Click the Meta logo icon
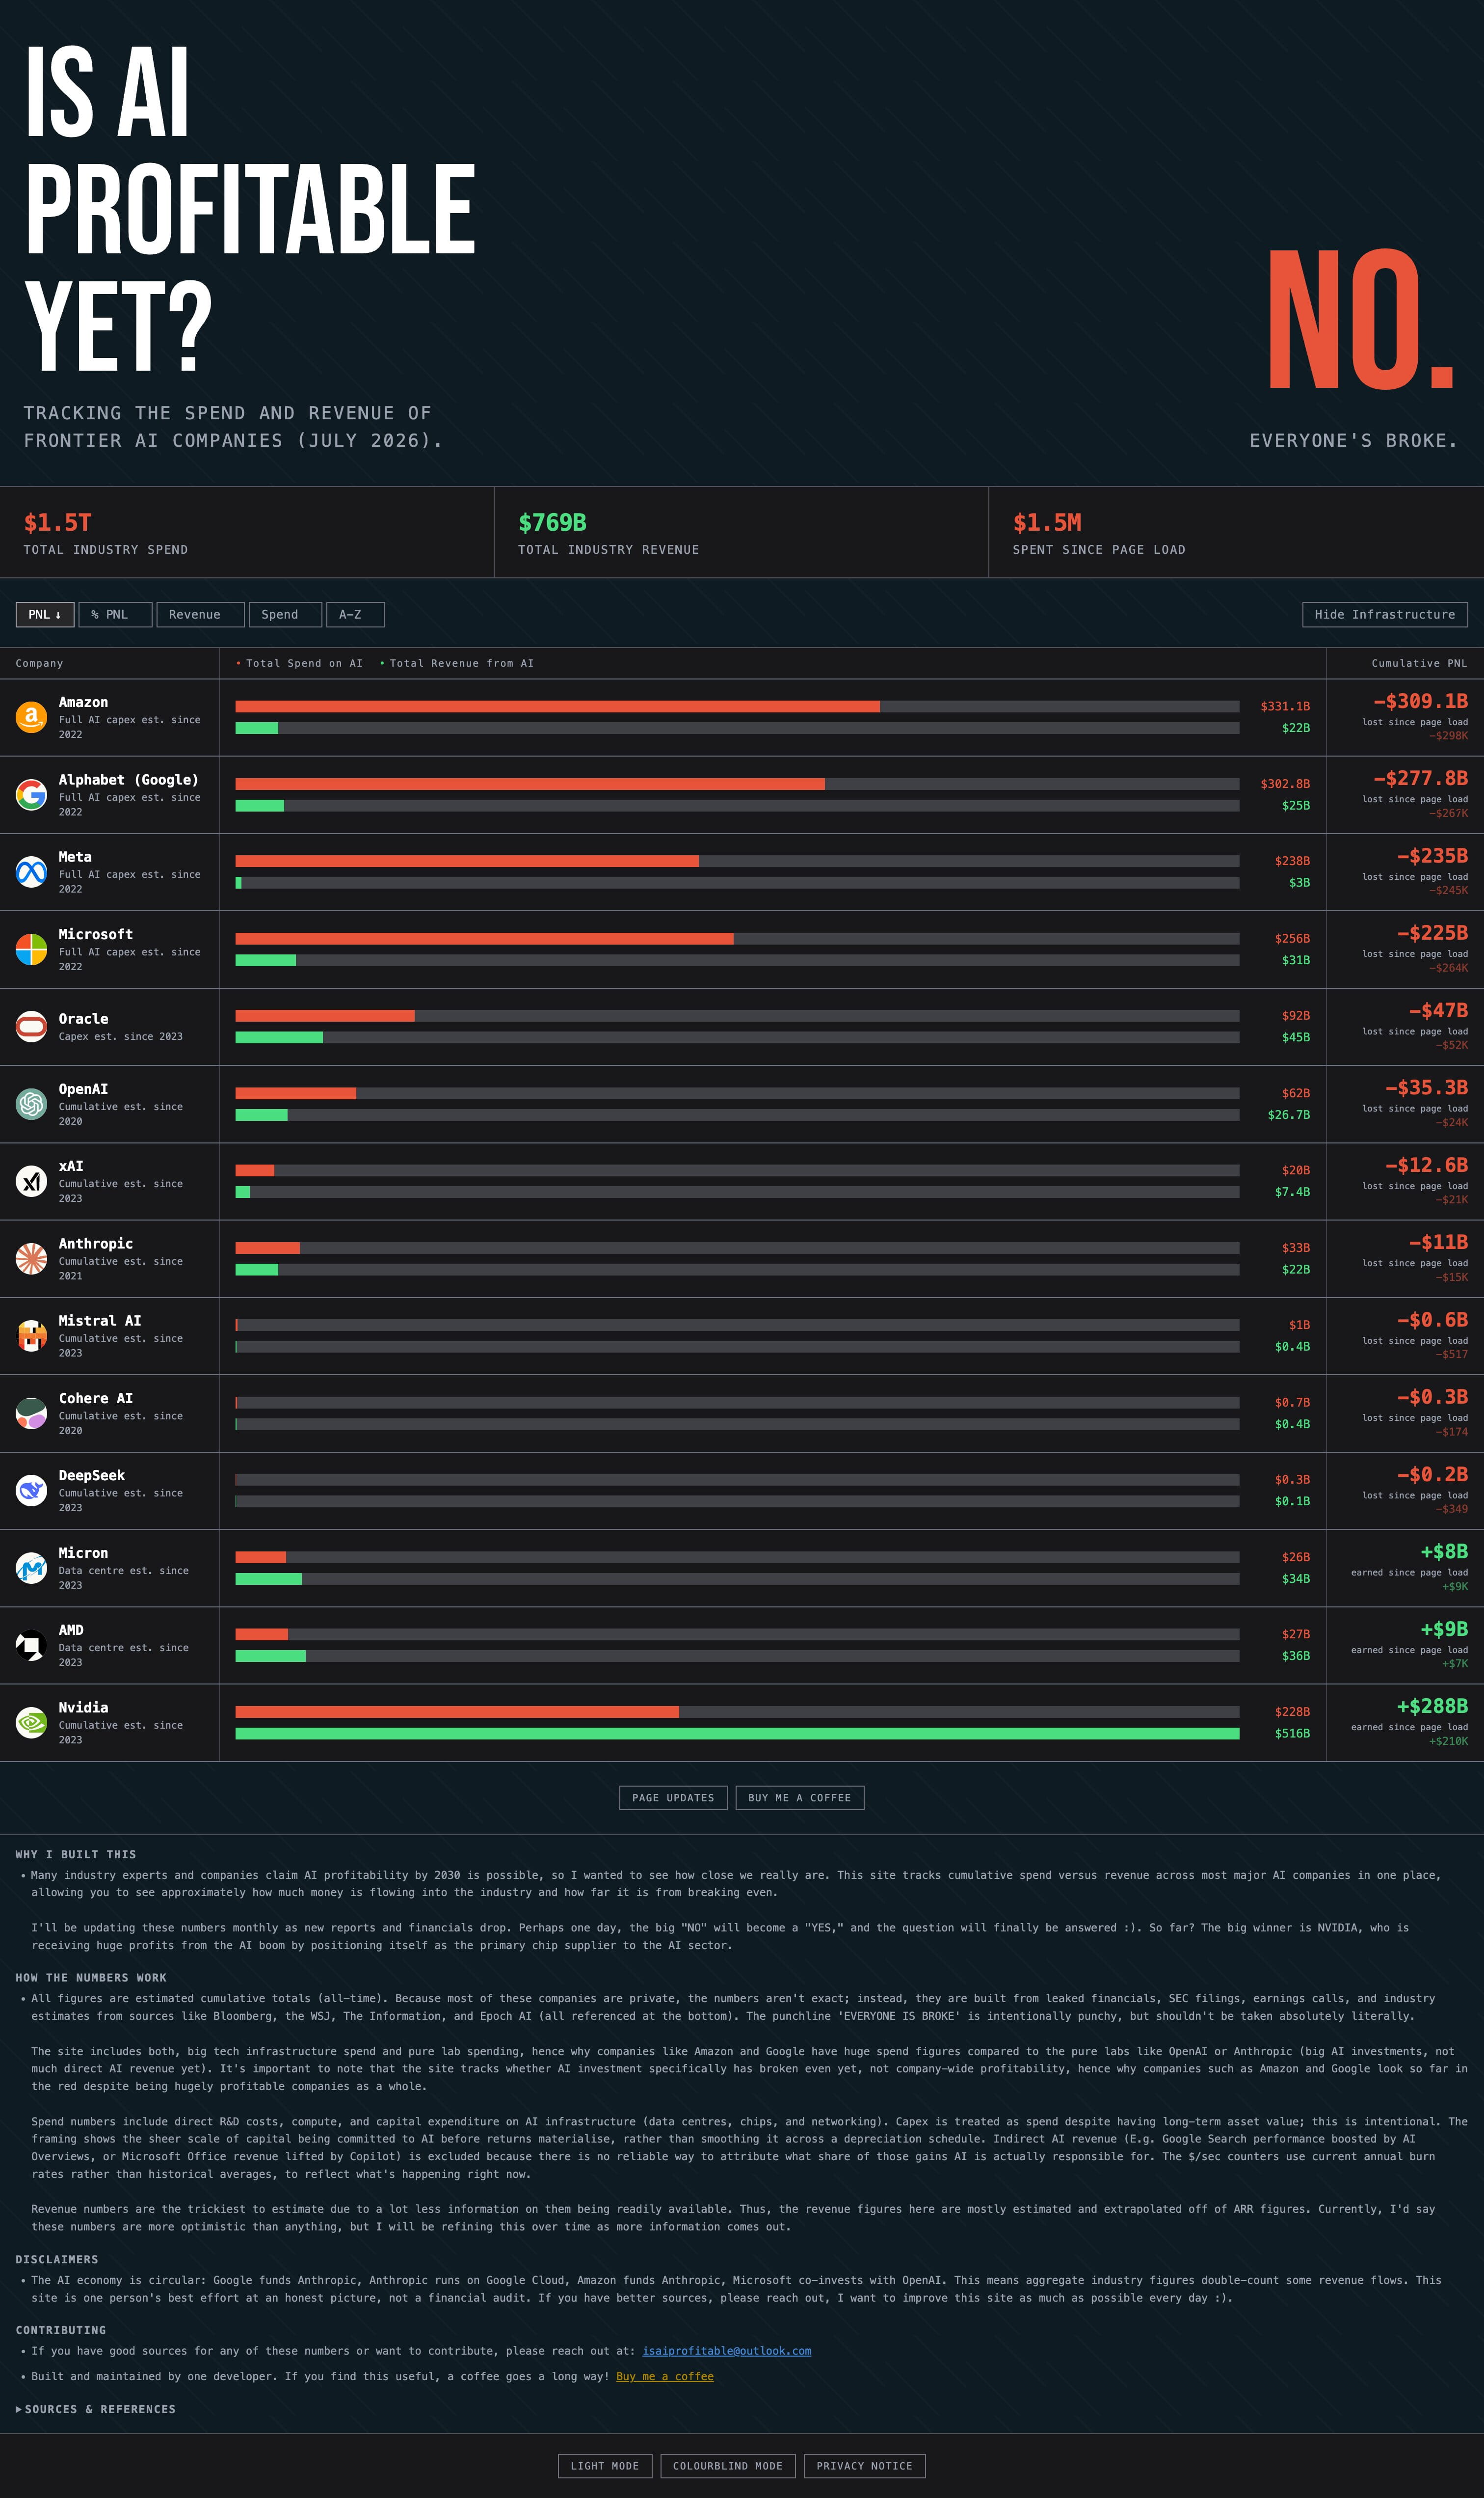This screenshot has height=2498, width=1484. pyautogui.click(x=31, y=872)
